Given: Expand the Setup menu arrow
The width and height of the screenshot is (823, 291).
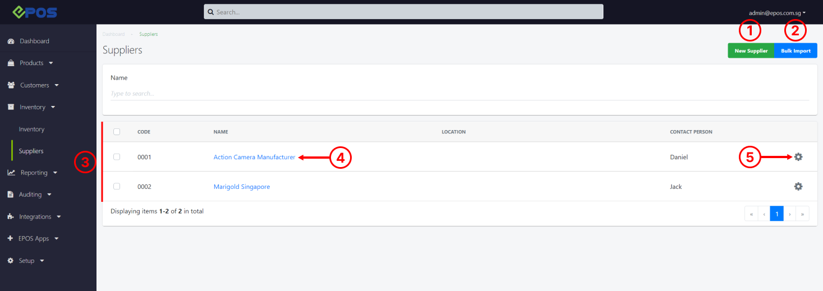Looking at the screenshot, I should [x=42, y=261].
